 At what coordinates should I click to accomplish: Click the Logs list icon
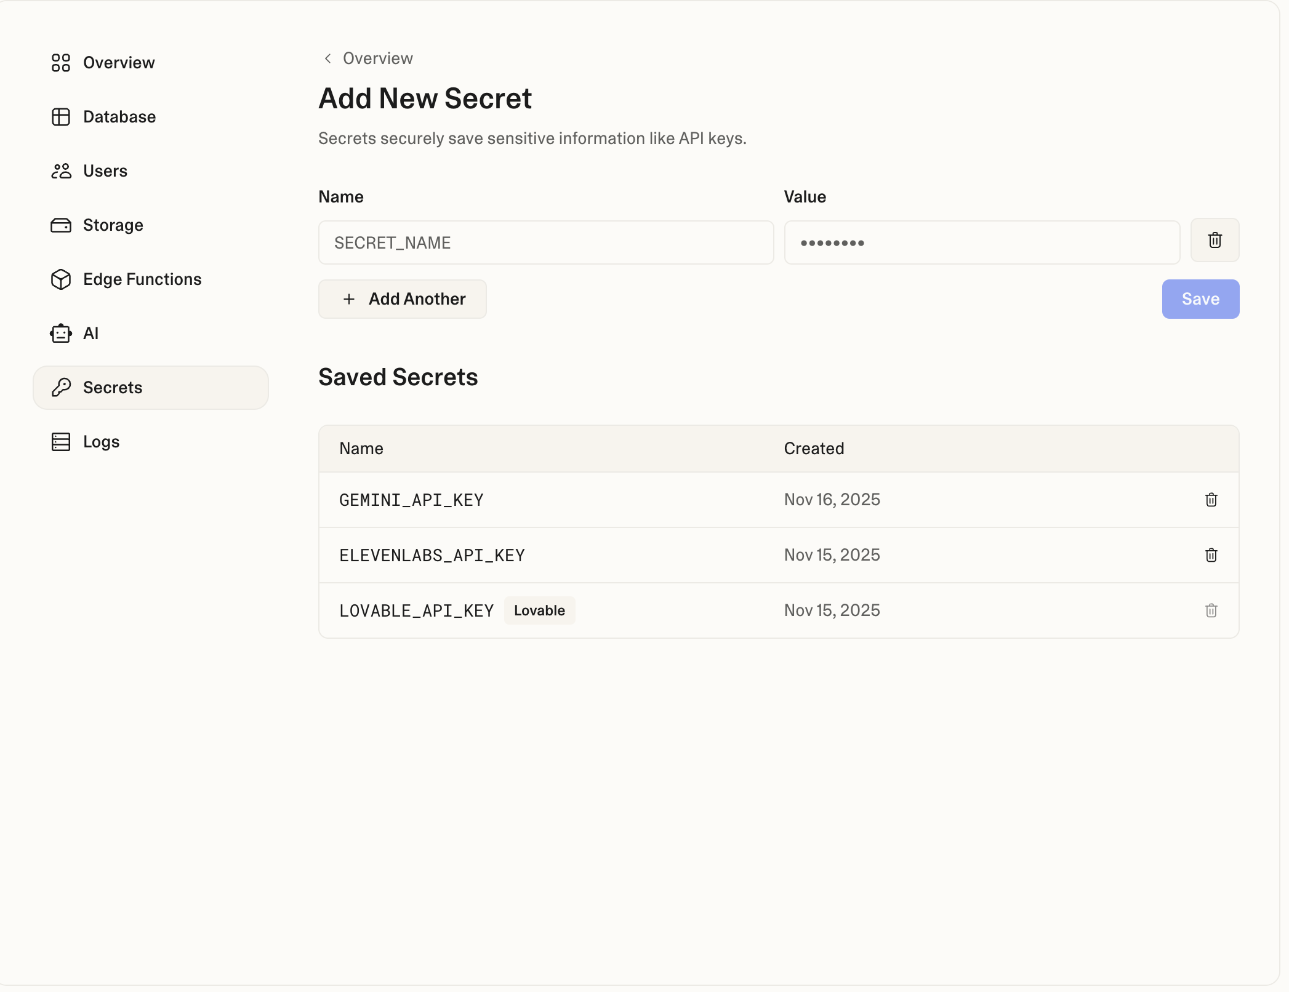tap(60, 442)
